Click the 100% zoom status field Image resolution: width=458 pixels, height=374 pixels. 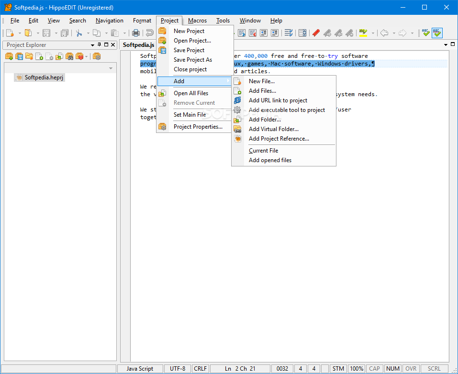(357, 368)
